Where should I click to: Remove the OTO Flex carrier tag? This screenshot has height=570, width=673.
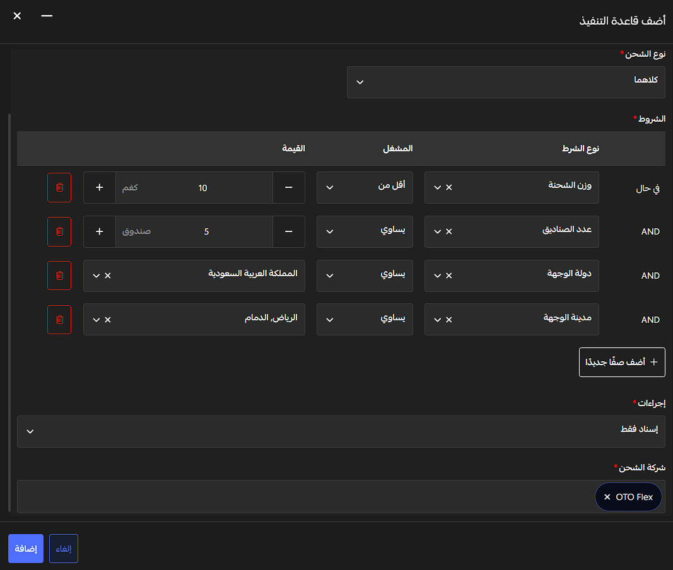click(x=607, y=497)
